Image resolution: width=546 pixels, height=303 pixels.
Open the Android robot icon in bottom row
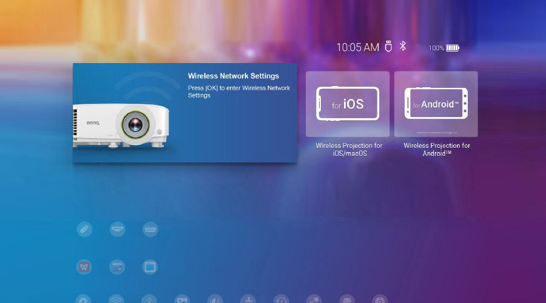(347, 299)
